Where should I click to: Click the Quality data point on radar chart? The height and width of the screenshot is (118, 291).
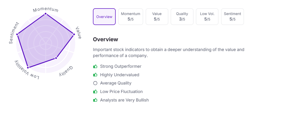click(x=56, y=58)
